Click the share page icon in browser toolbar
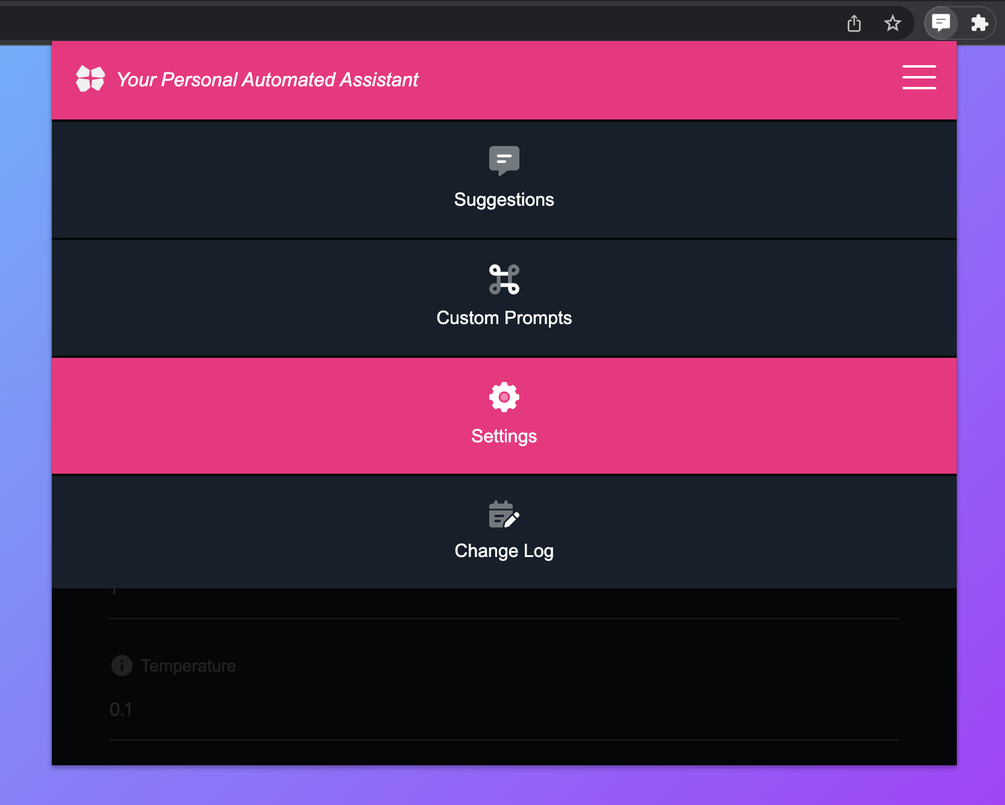Image resolution: width=1005 pixels, height=805 pixels. point(854,24)
